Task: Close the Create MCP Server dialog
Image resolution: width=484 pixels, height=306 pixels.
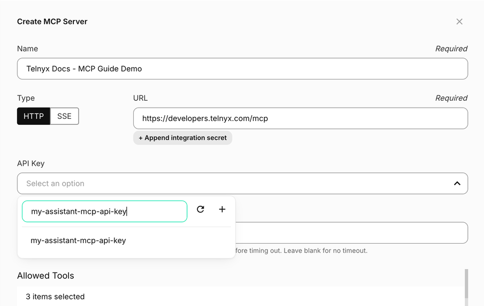Action: click(459, 21)
